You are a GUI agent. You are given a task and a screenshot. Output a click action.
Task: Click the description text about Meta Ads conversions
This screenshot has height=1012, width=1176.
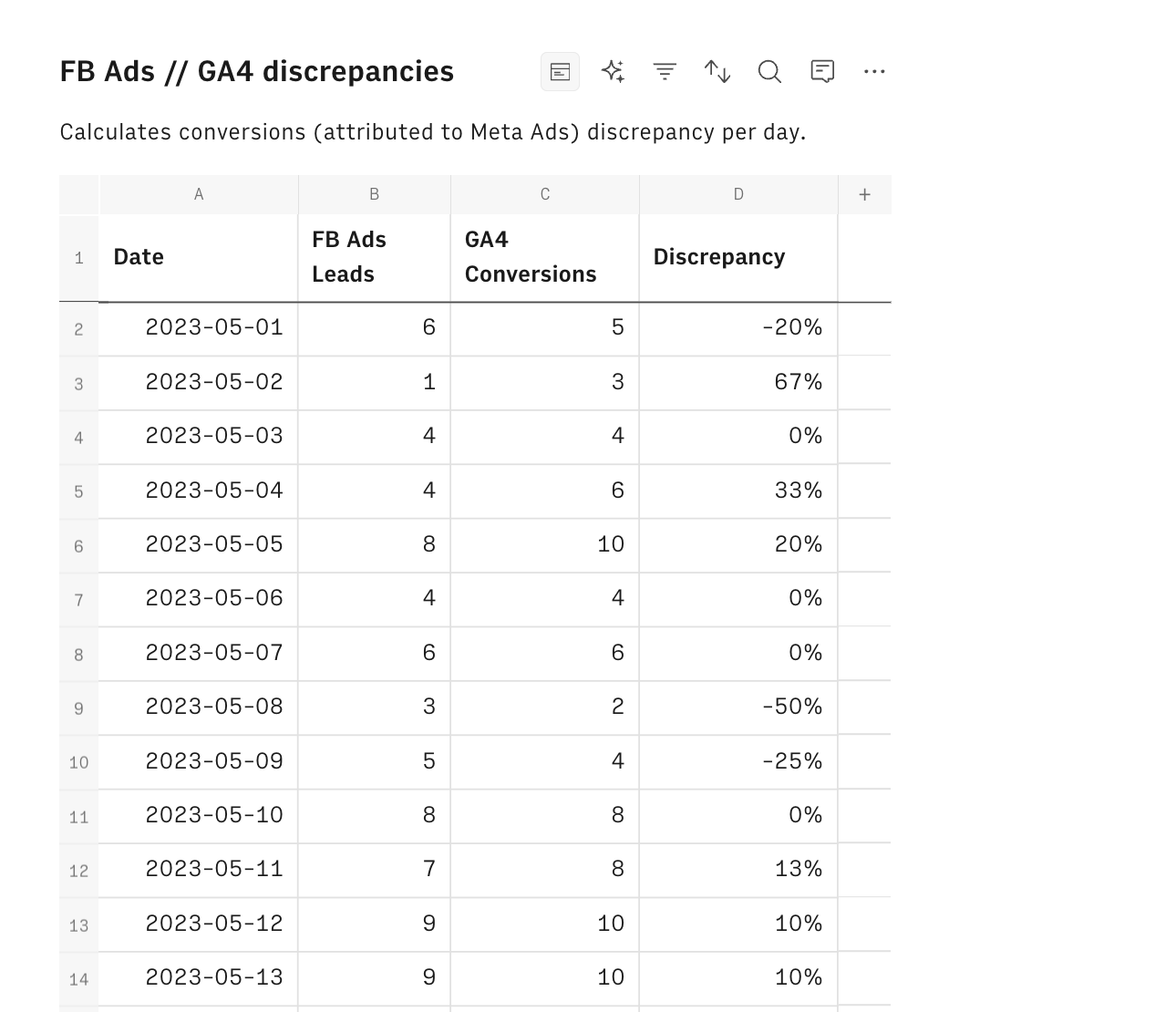coord(433,132)
